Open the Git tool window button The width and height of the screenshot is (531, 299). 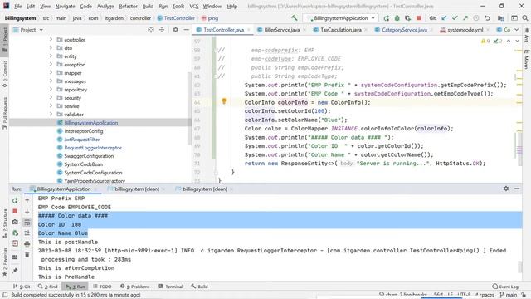click(x=22, y=287)
